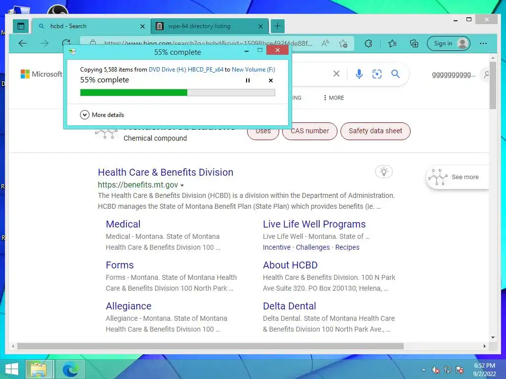Image resolution: width=506 pixels, height=379 pixels.
Task: Click the scroll right arrow
Action: tap(484, 346)
